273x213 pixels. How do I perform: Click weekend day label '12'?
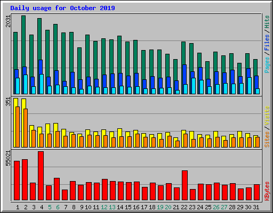(104, 207)
